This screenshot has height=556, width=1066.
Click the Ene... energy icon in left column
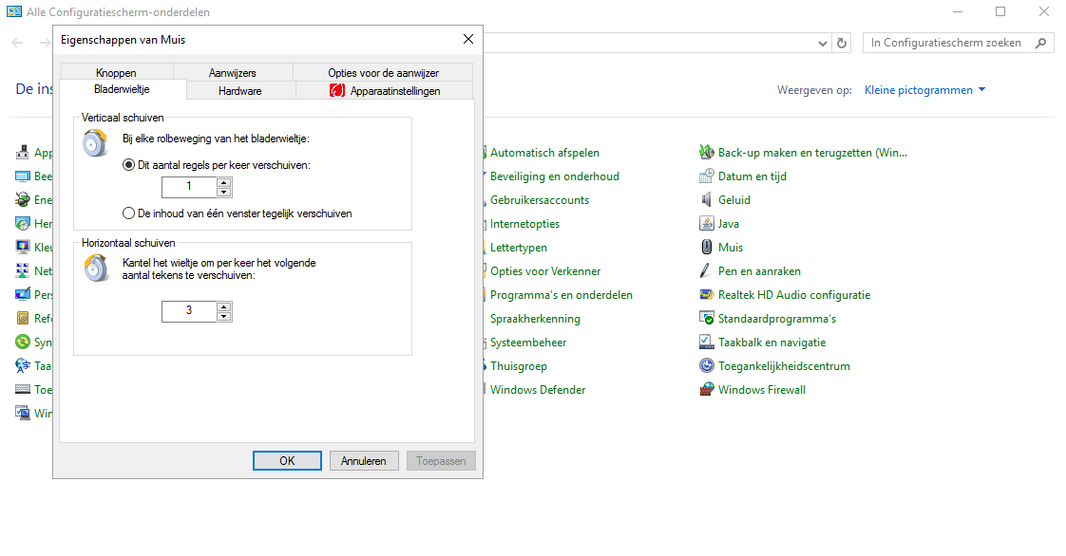pos(23,199)
